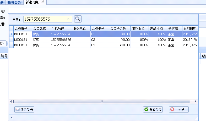Click the current-row arrow indicator on first row
The image size is (206, 124).
(x=11, y=34)
